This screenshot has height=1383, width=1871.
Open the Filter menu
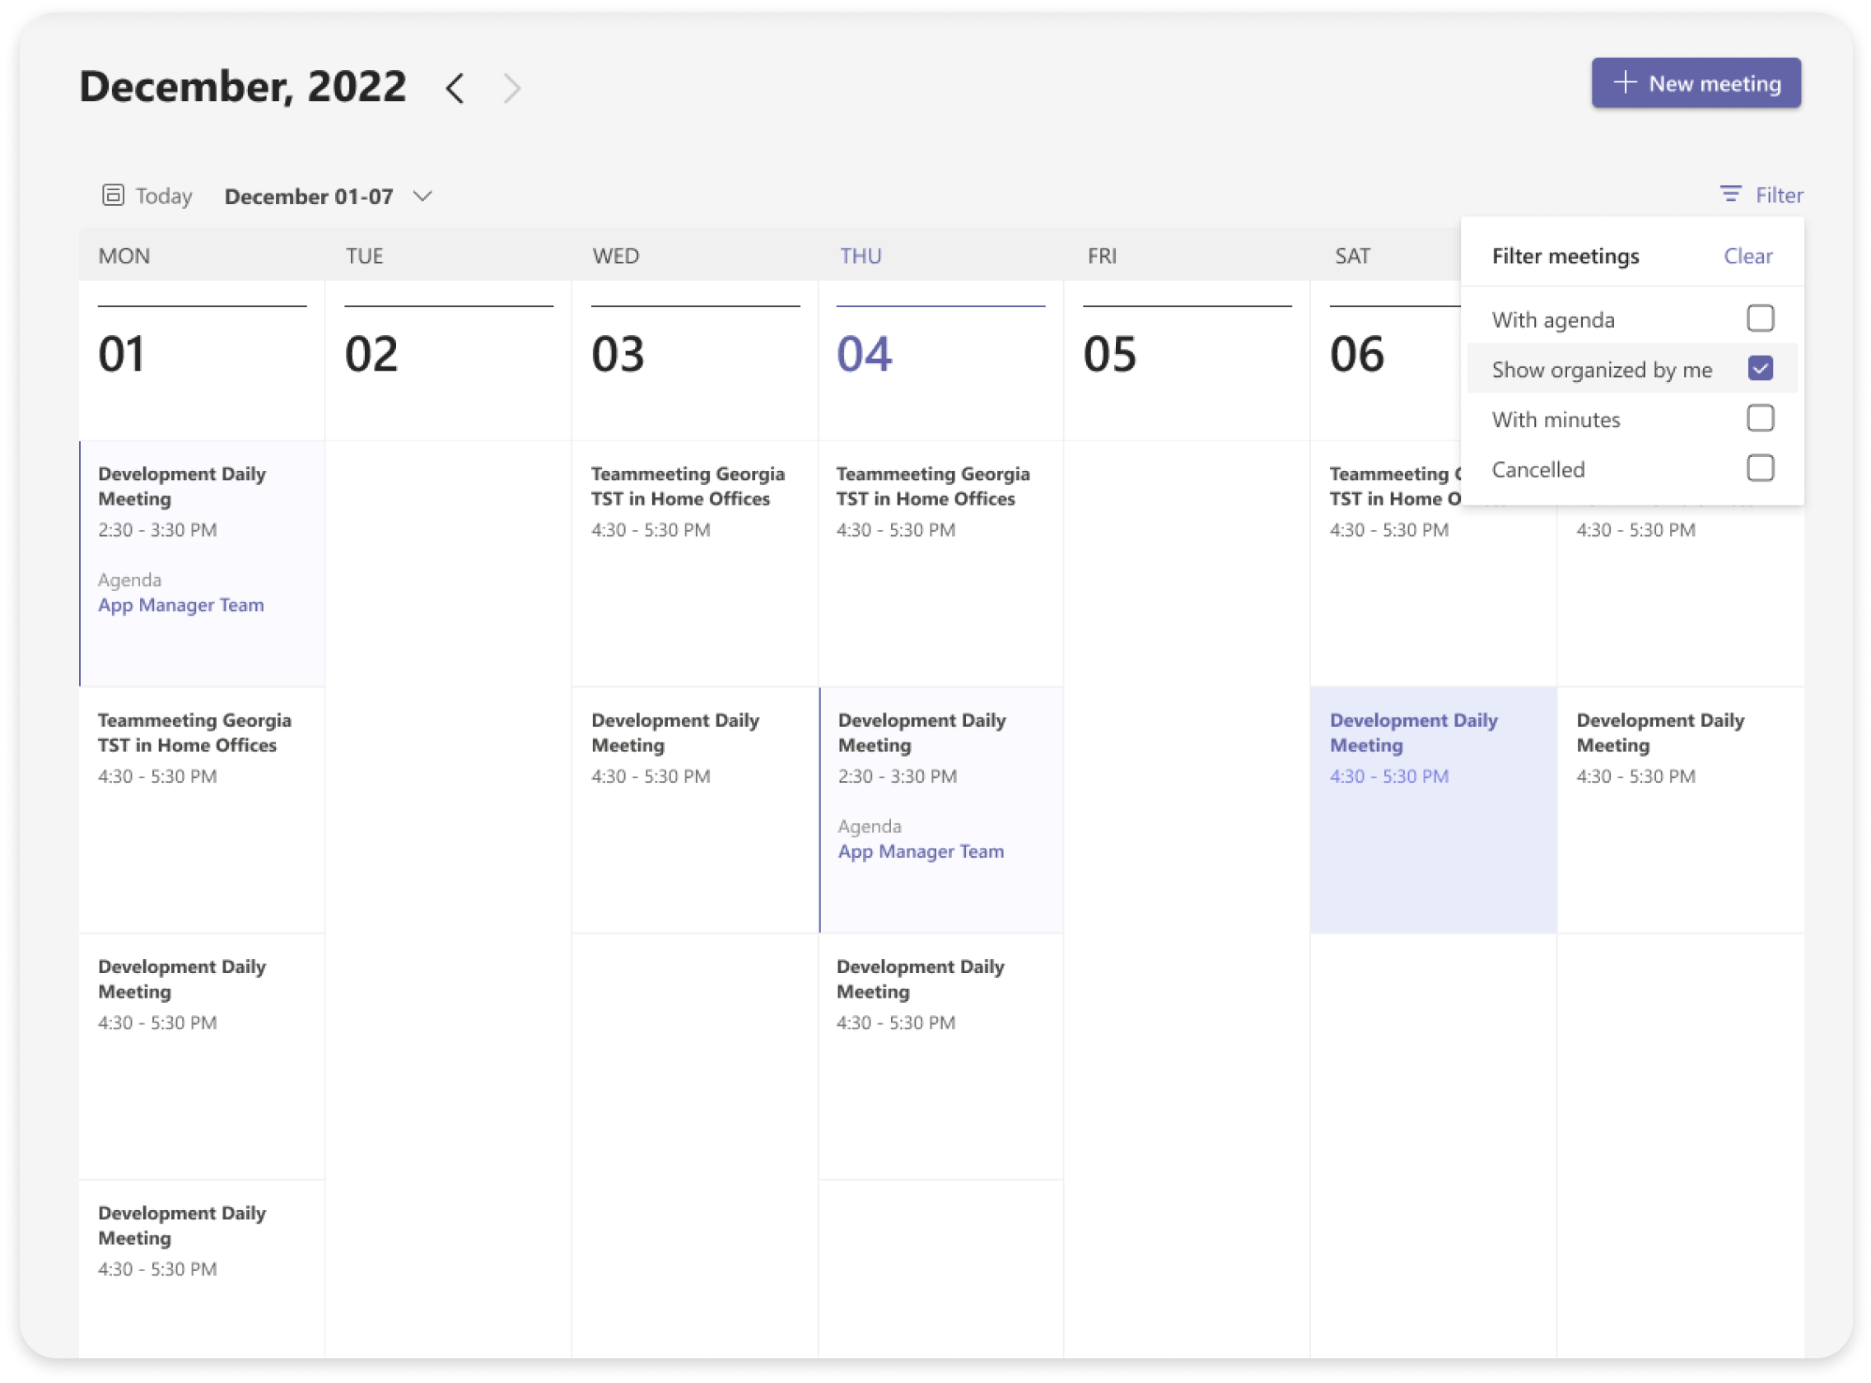[1778, 195]
